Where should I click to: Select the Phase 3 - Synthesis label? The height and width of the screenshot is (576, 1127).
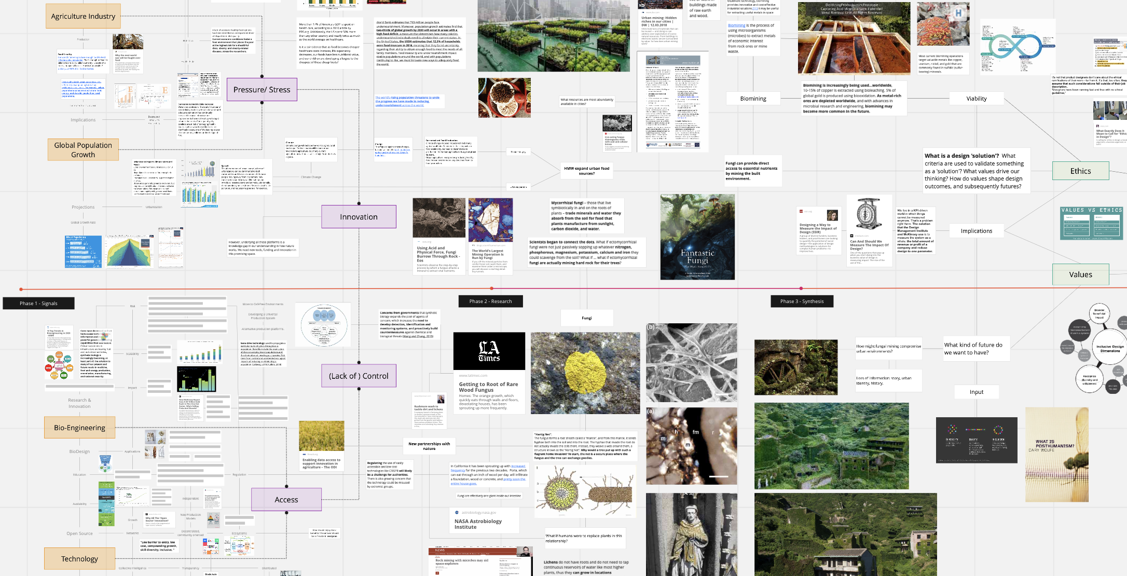point(802,301)
